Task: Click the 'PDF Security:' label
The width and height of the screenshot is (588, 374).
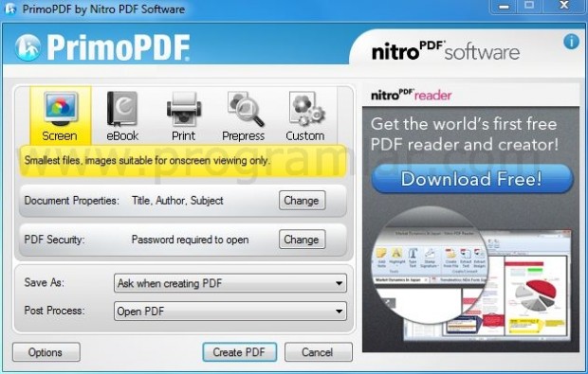Action: (x=54, y=240)
